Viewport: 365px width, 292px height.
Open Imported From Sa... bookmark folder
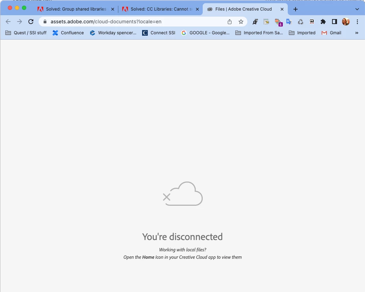pos(259,33)
